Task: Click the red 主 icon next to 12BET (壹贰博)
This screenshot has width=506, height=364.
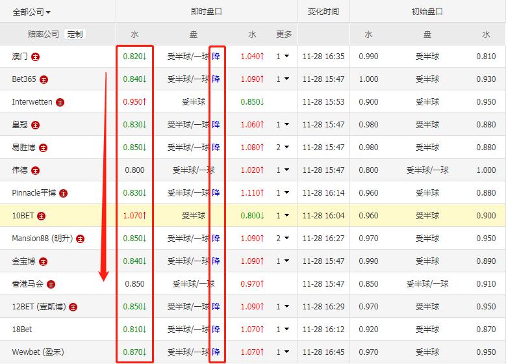Action: 73,307
